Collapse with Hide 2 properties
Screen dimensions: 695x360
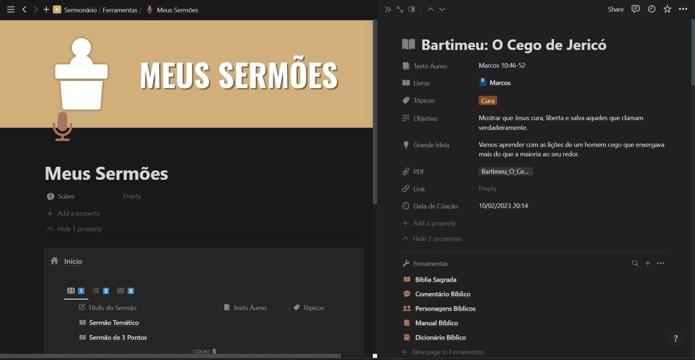pos(432,239)
